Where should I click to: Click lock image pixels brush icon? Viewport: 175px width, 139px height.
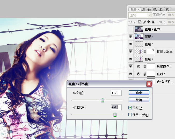tap(144, 22)
